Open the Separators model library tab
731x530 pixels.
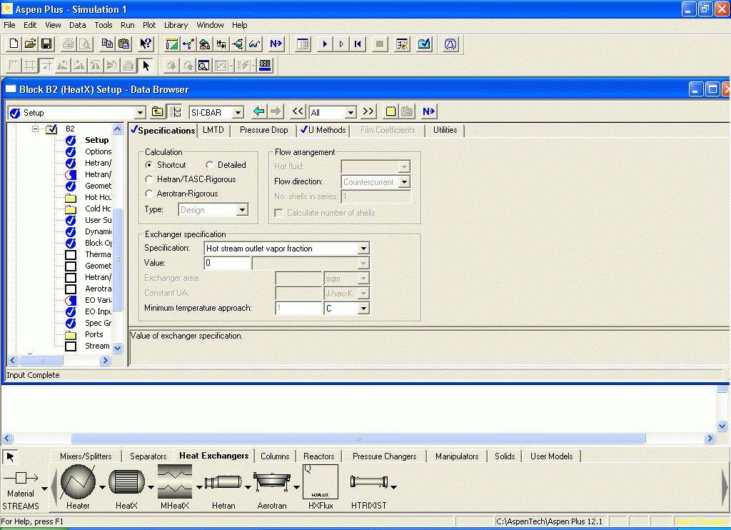(148, 456)
